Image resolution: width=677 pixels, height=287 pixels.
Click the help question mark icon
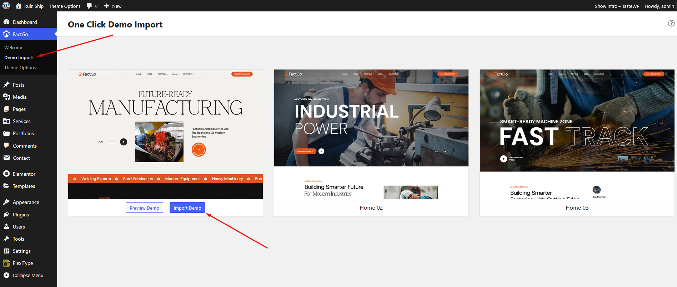[x=671, y=23]
